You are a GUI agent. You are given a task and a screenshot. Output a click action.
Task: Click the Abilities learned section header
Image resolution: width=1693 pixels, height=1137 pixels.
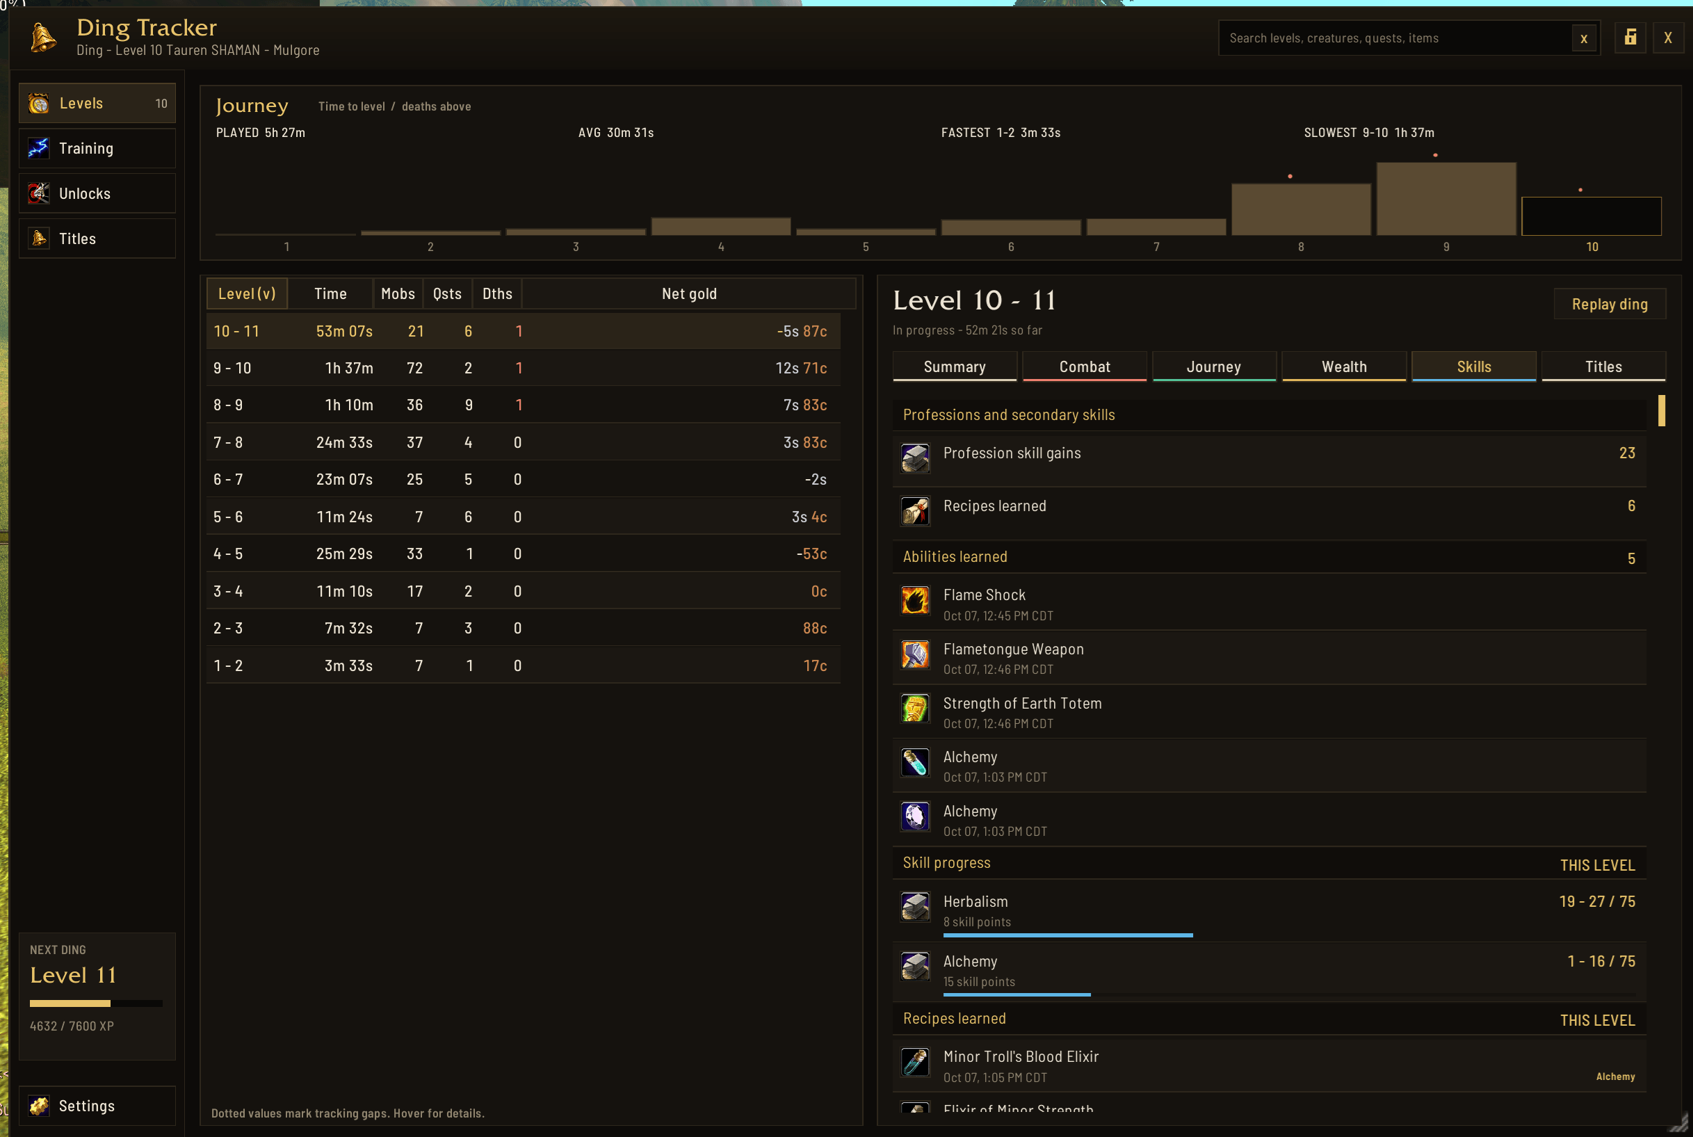[1269, 557]
